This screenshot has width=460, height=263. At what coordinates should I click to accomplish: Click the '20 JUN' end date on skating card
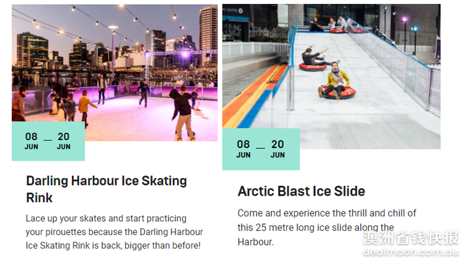coord(63,141)
